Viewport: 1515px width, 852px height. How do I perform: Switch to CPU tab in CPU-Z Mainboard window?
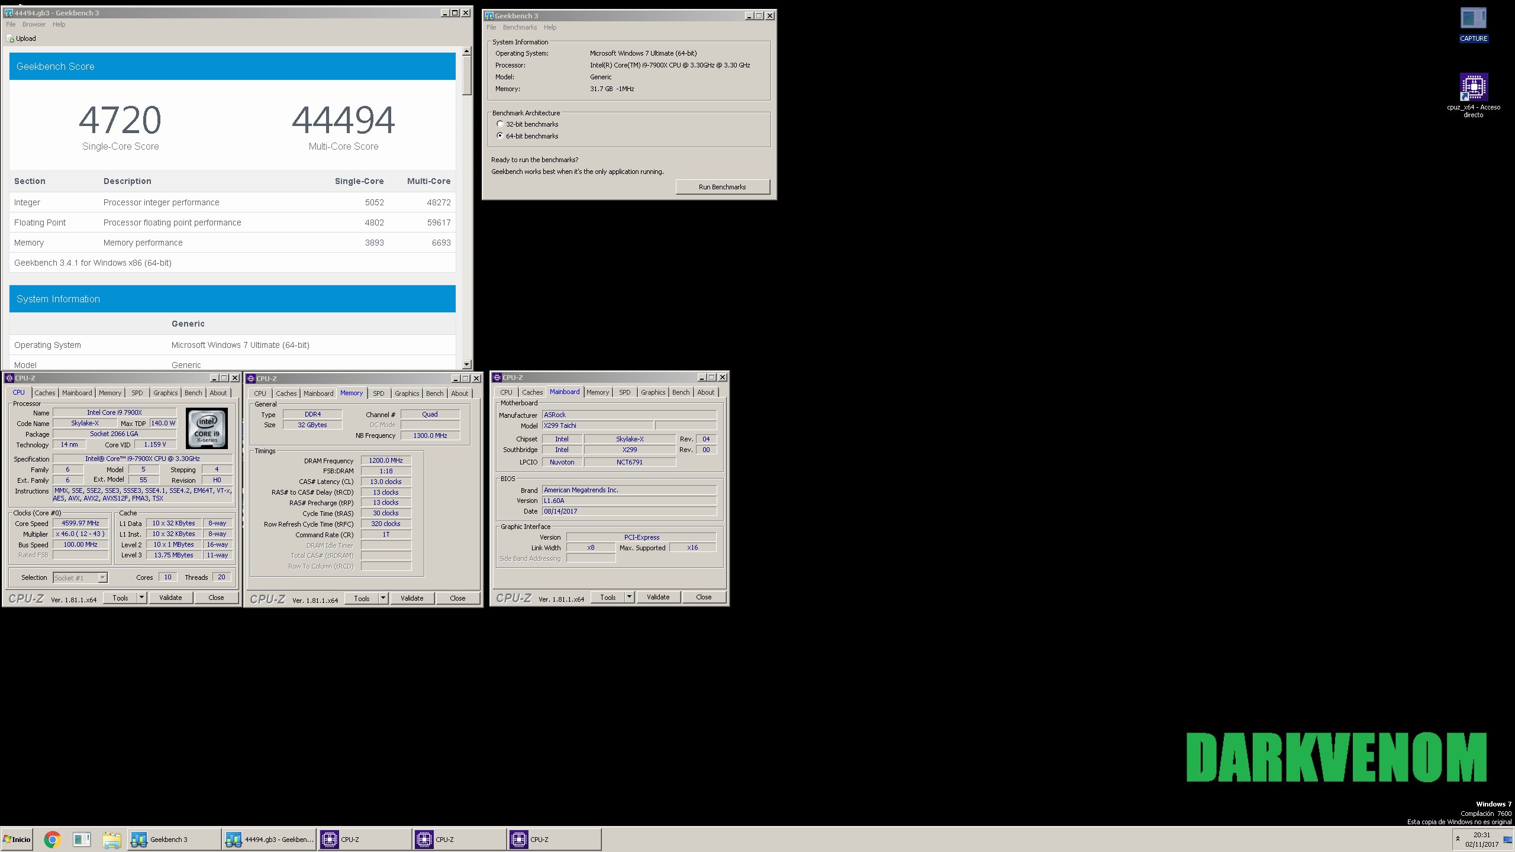pyautogui.click(x=506, y=392)
